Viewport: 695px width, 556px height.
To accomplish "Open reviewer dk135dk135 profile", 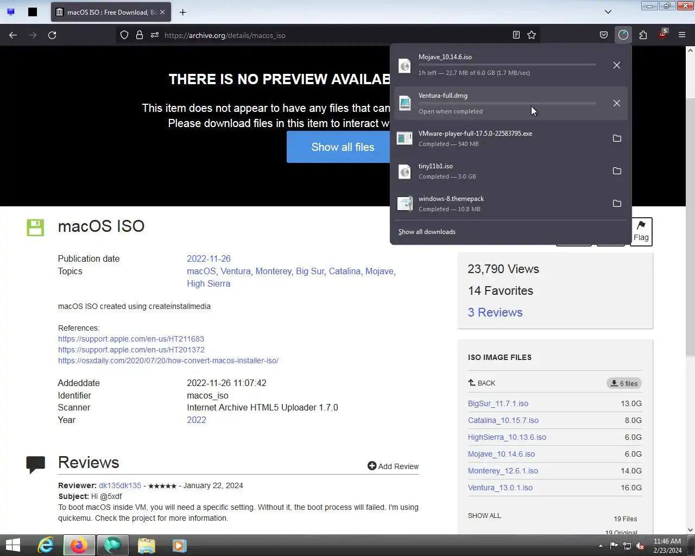I will [120, 485].
